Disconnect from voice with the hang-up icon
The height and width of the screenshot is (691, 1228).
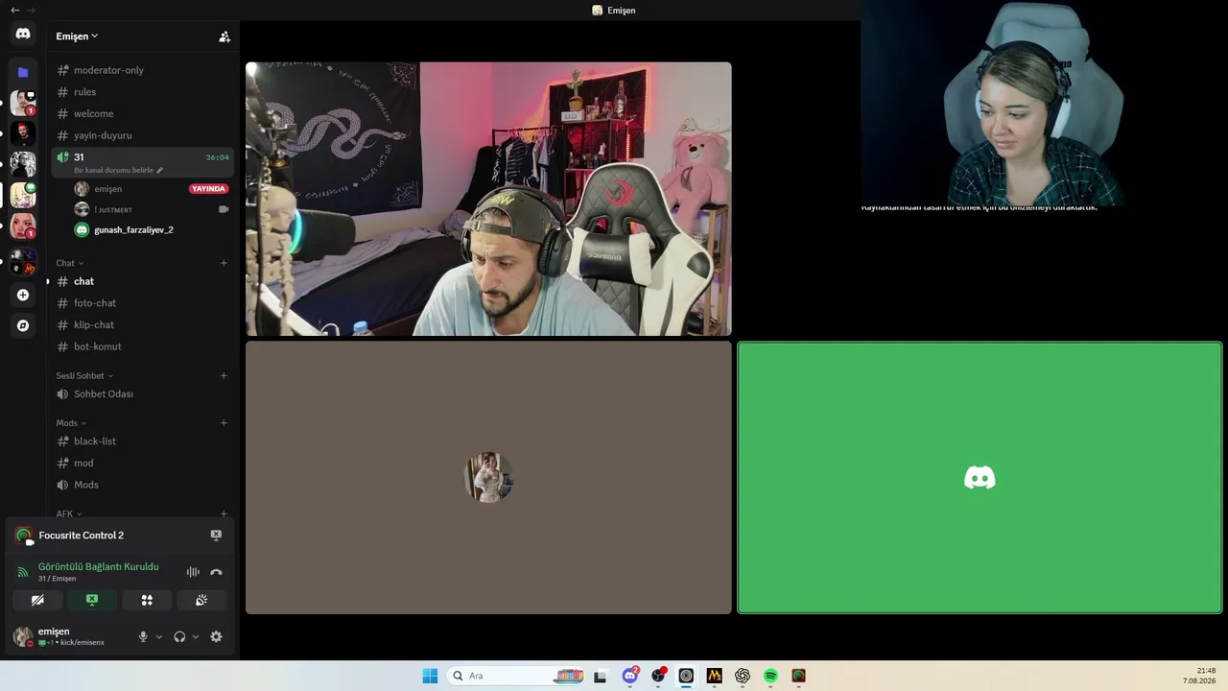coord(216,572)
